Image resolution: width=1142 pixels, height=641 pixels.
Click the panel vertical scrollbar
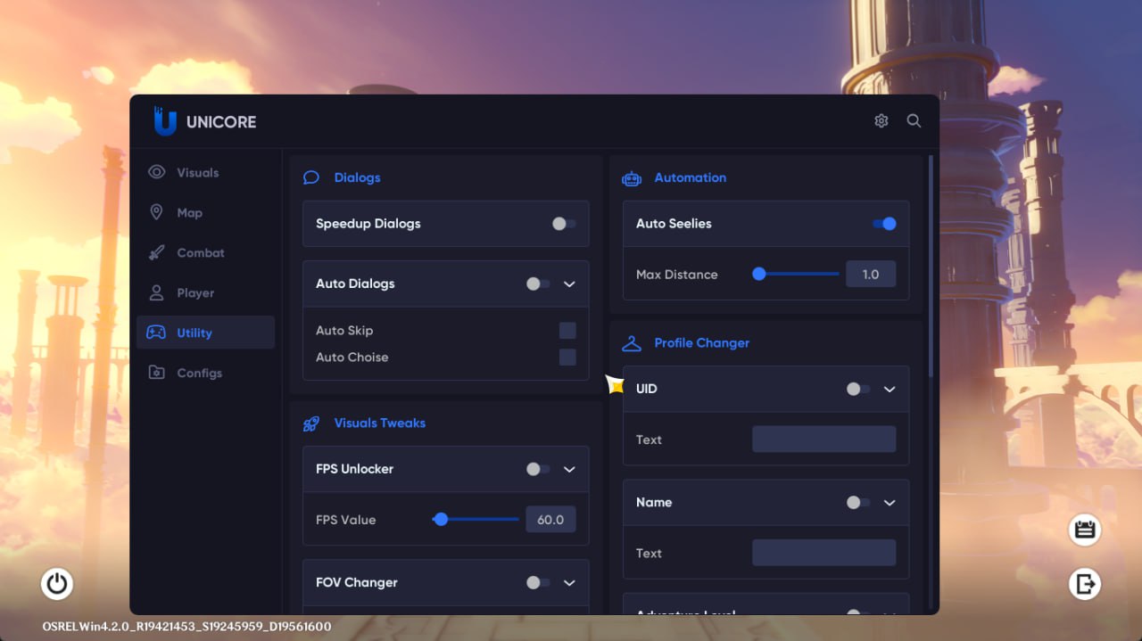click(931, 266)
